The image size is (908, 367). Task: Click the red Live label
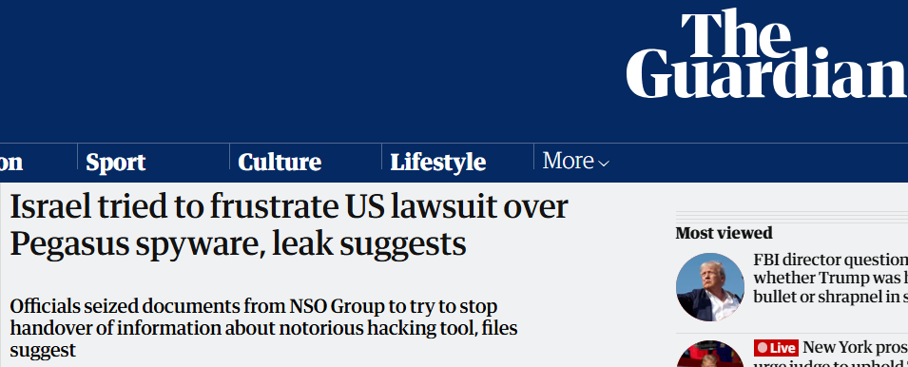[x=776, y=348]
